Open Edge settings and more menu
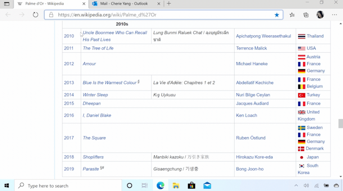343x191 pixels. pos(334,15)
